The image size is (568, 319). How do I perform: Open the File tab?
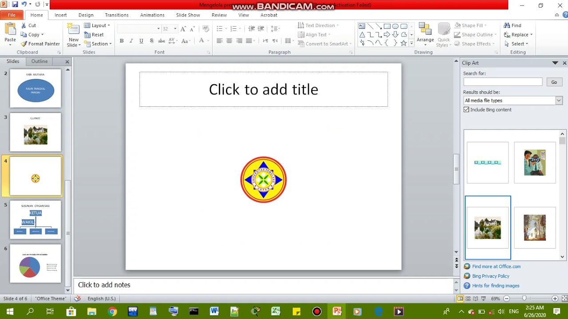(x=12, y=15)
